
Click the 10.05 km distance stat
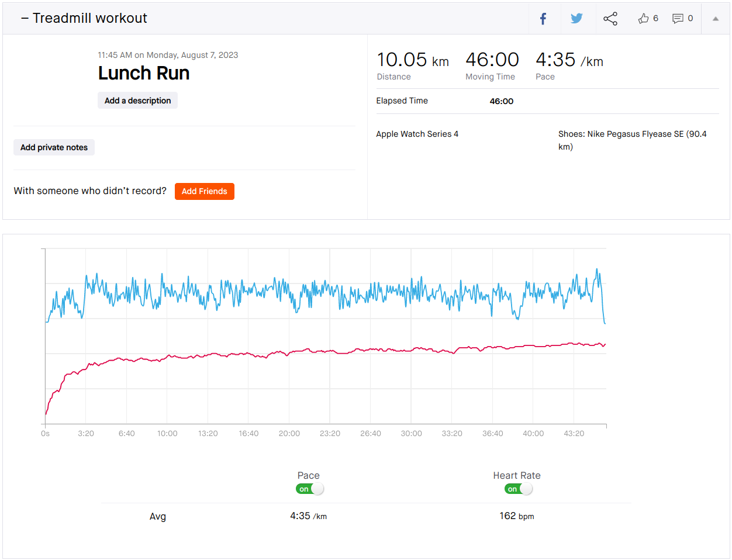coord(412,60)
